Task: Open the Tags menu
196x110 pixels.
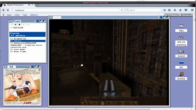Action: point(25,15)
